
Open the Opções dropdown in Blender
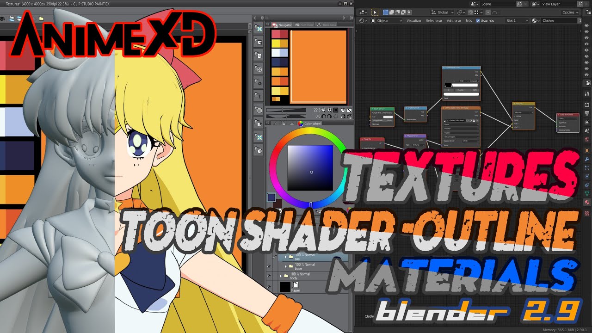570,12
